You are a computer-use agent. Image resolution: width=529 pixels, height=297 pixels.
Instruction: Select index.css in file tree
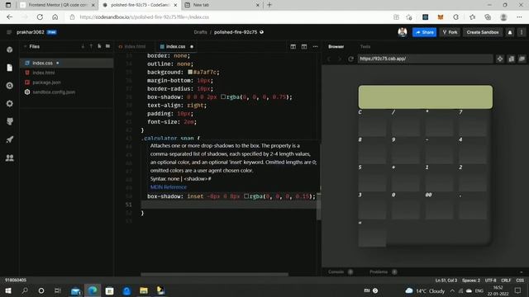[42, 63]
